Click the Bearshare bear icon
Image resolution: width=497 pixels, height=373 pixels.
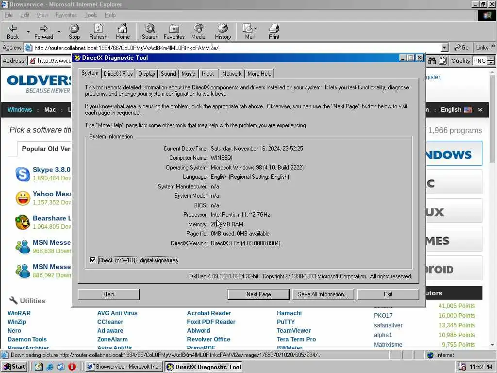[22, 222]
